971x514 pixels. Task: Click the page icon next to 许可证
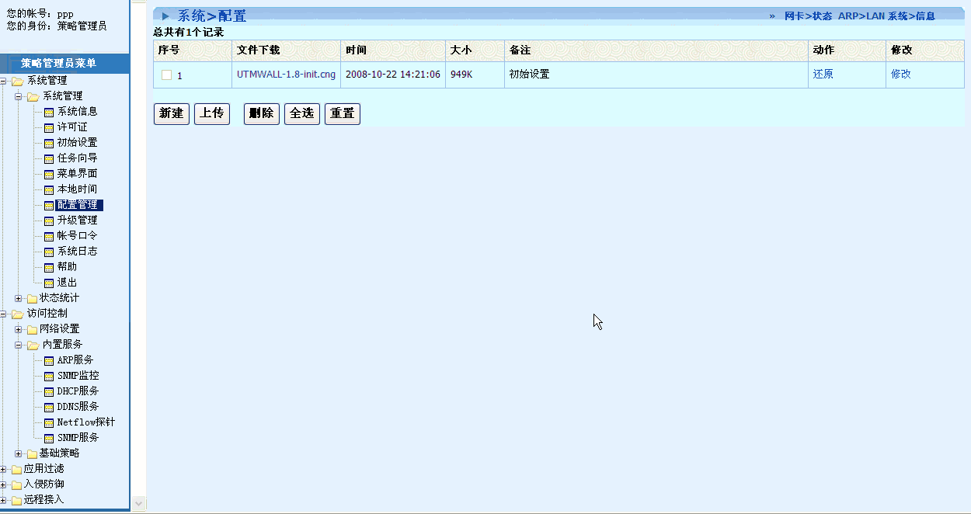tap(49, 127)
